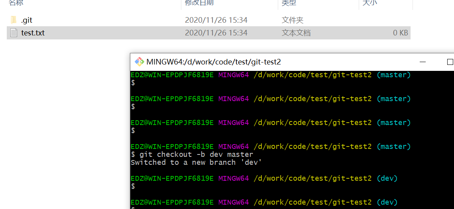The height and width of the screenshot is (209, 454).
Task: Select the .git folder icon
Action: [x=14, y=20]
